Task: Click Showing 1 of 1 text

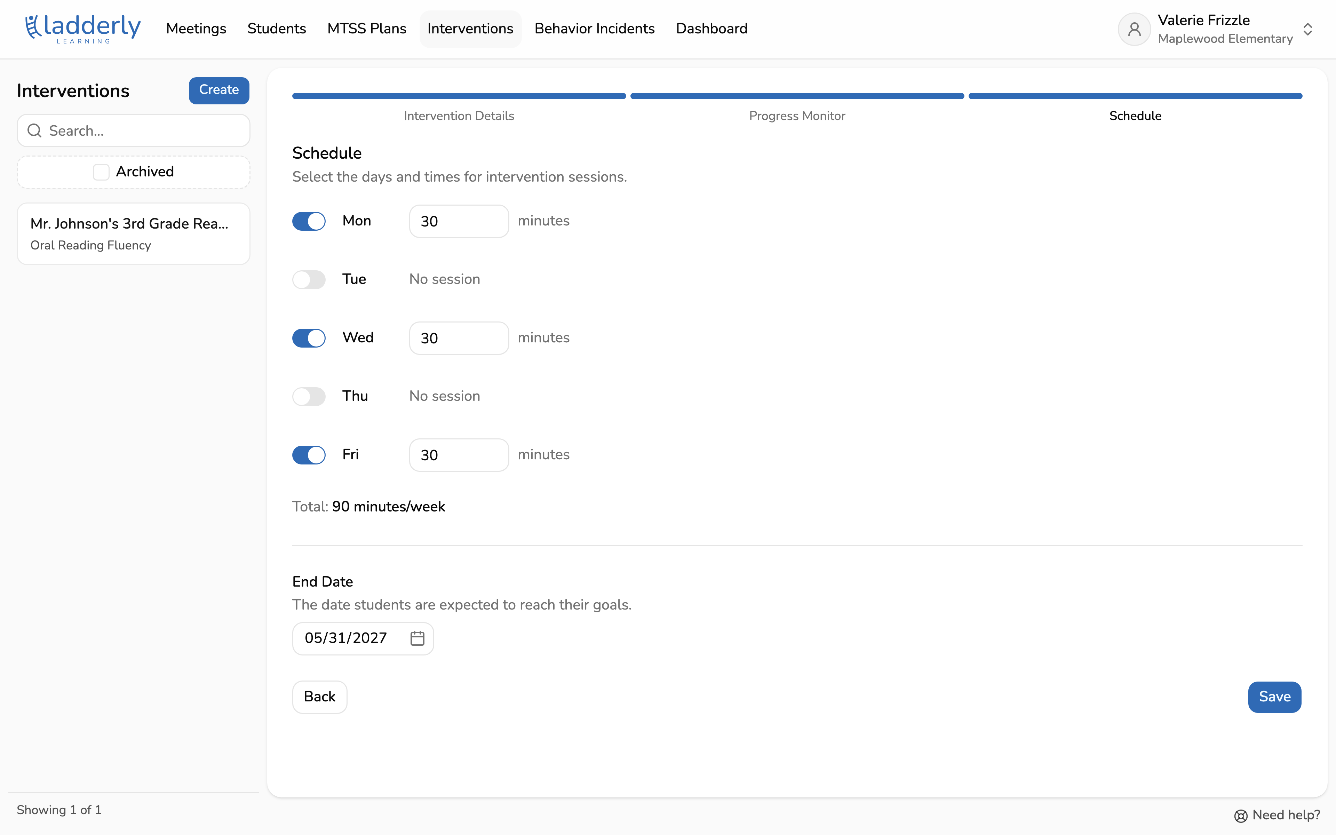Action: pos(59,810)
